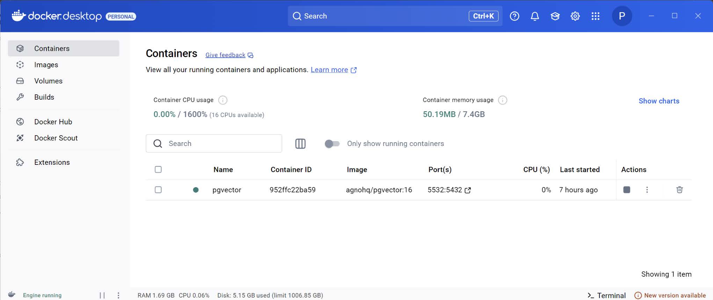The image size is (713, 300).
Task: Minimize the Docker Desktop window
Action: [x=651, y=16]
